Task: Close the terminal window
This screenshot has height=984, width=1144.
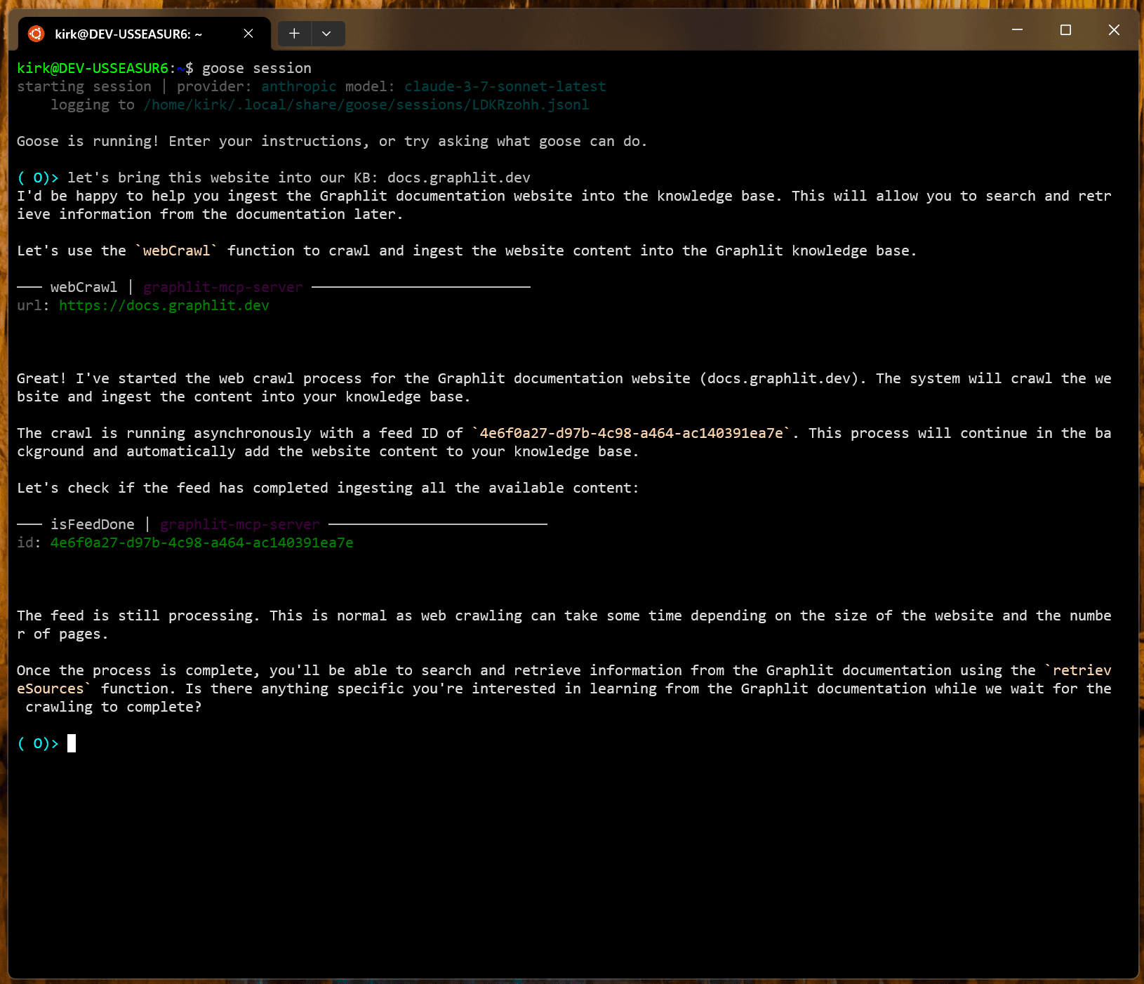Action: pos(1114,29)
